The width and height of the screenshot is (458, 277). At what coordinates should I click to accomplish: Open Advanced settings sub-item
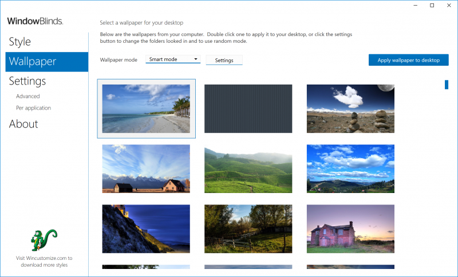28,97
